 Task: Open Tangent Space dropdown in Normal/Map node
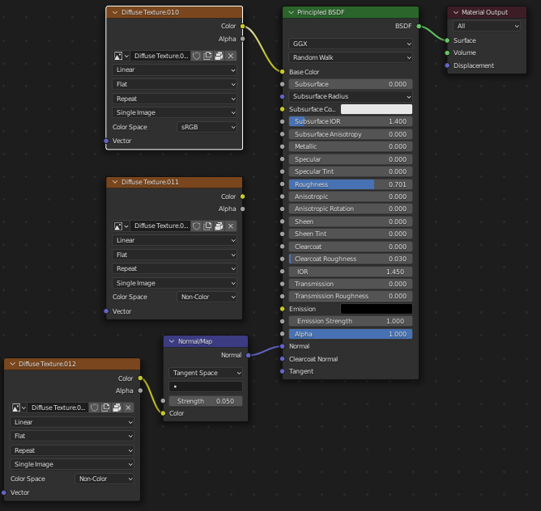pos(206,373)
